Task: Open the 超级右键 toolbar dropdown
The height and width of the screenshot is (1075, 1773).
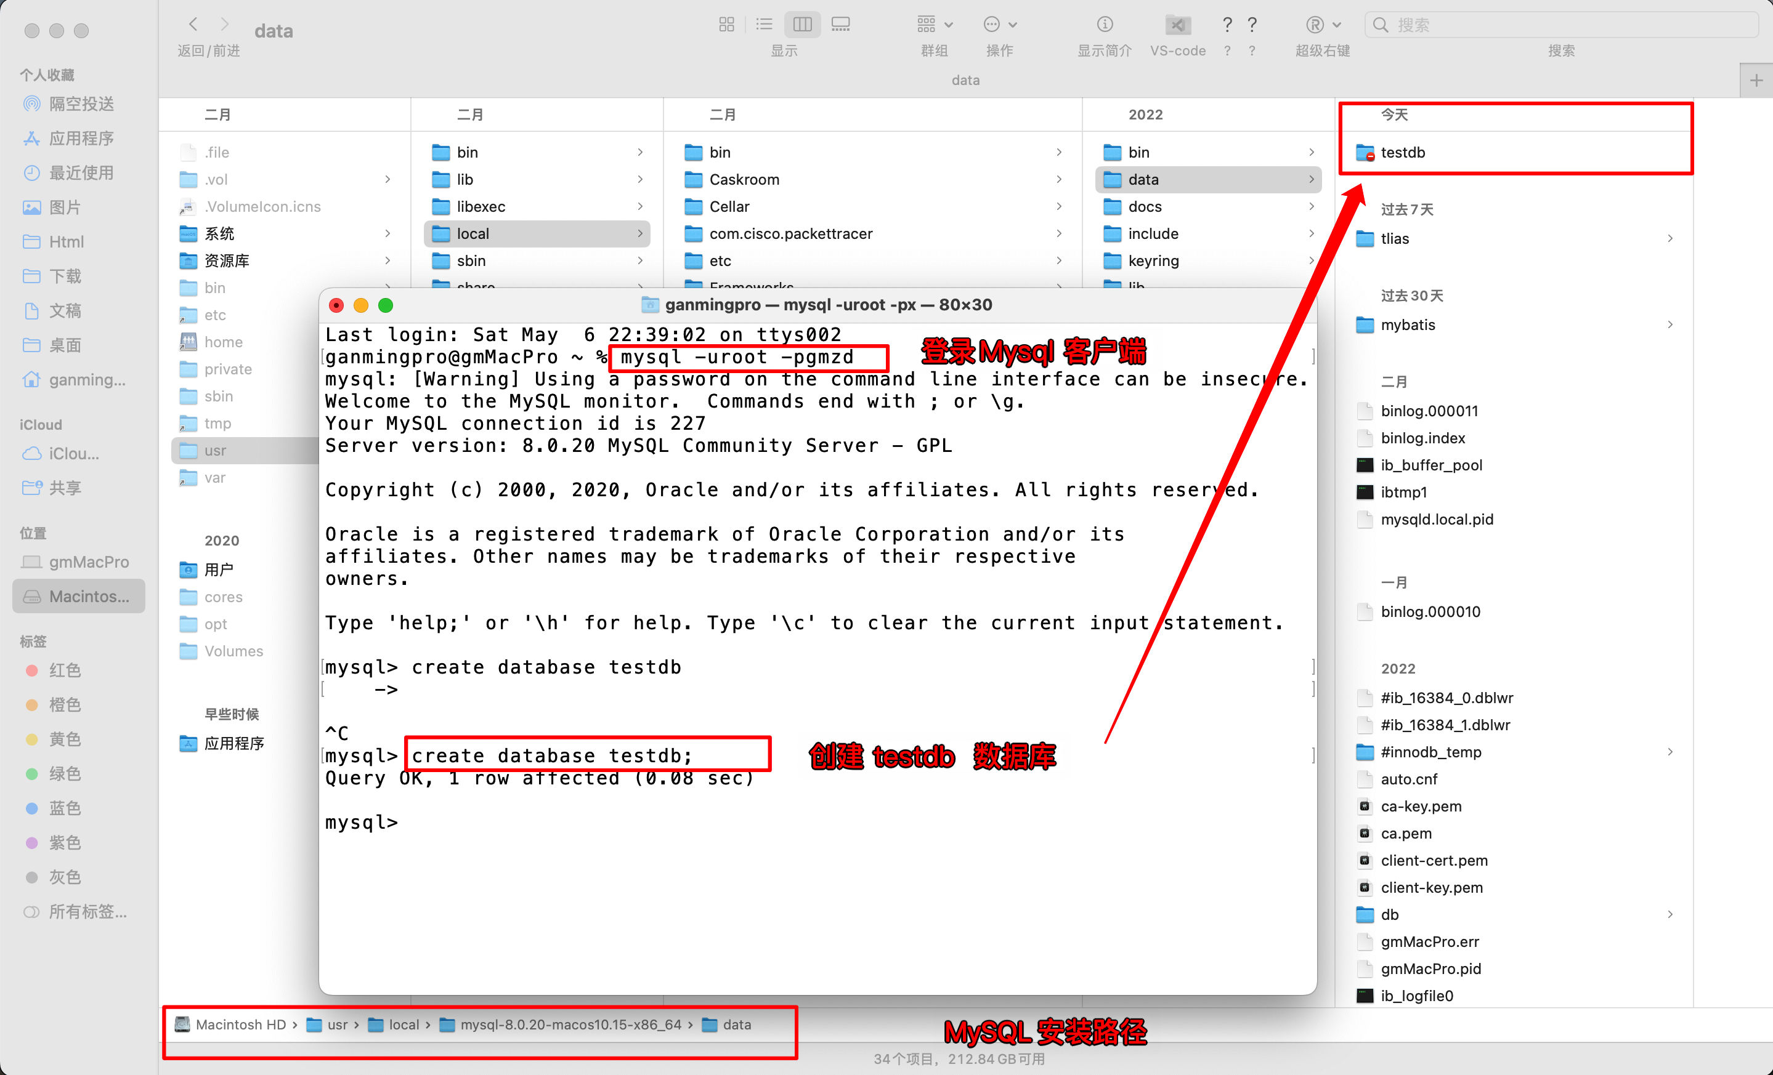Action: coord(1323,25)
